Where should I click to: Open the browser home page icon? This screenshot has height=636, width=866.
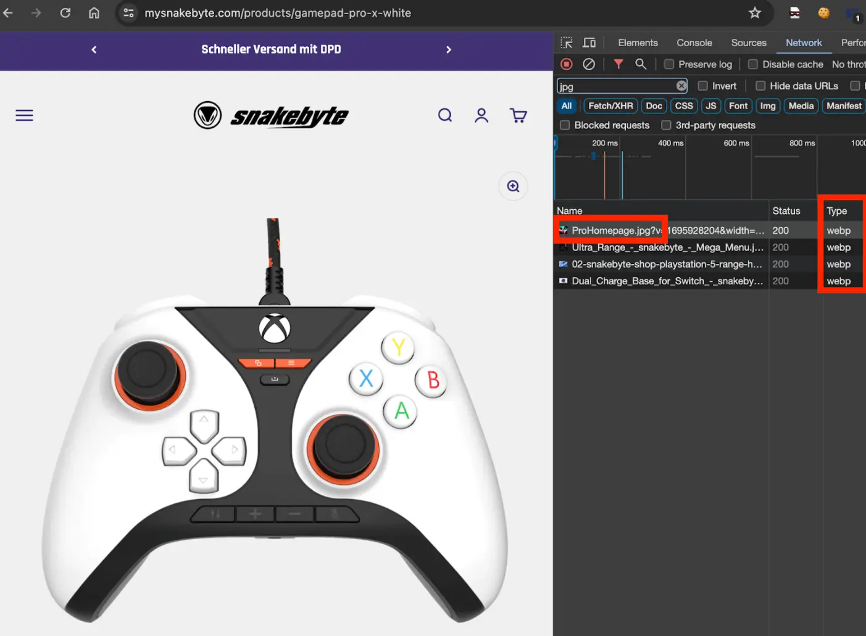[x=94, y=12]
